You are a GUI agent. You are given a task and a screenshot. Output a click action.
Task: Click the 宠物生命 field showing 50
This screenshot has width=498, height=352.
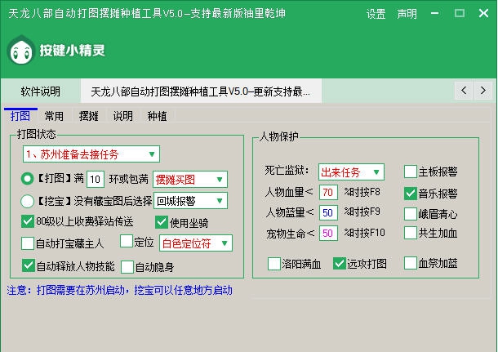click(328, 234)
